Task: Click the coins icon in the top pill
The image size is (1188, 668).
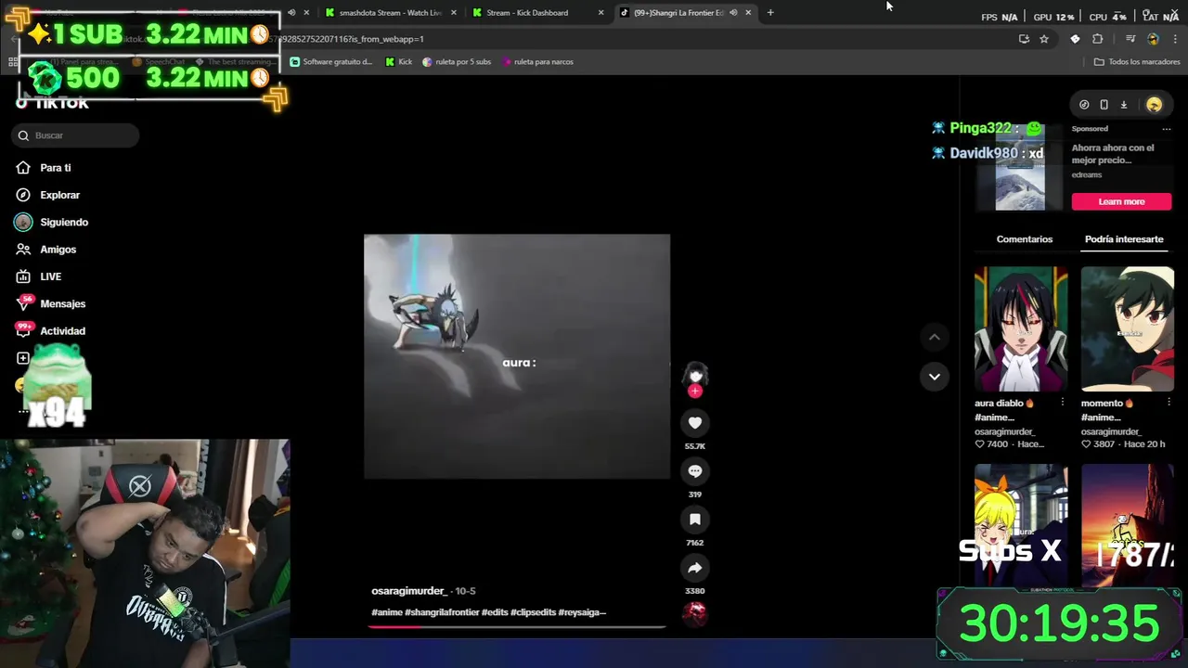Action: pos(1084,105)
